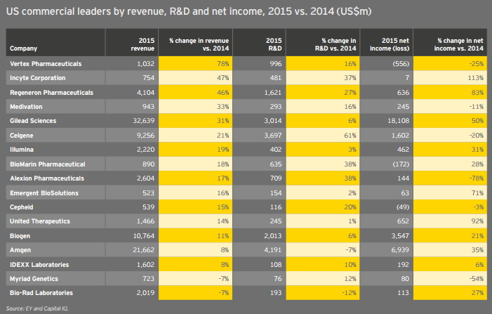The width and height of the screenshot is (492, 314).
Task: Select Myriad Genetics income change -54%
Action: click(477, 279)
